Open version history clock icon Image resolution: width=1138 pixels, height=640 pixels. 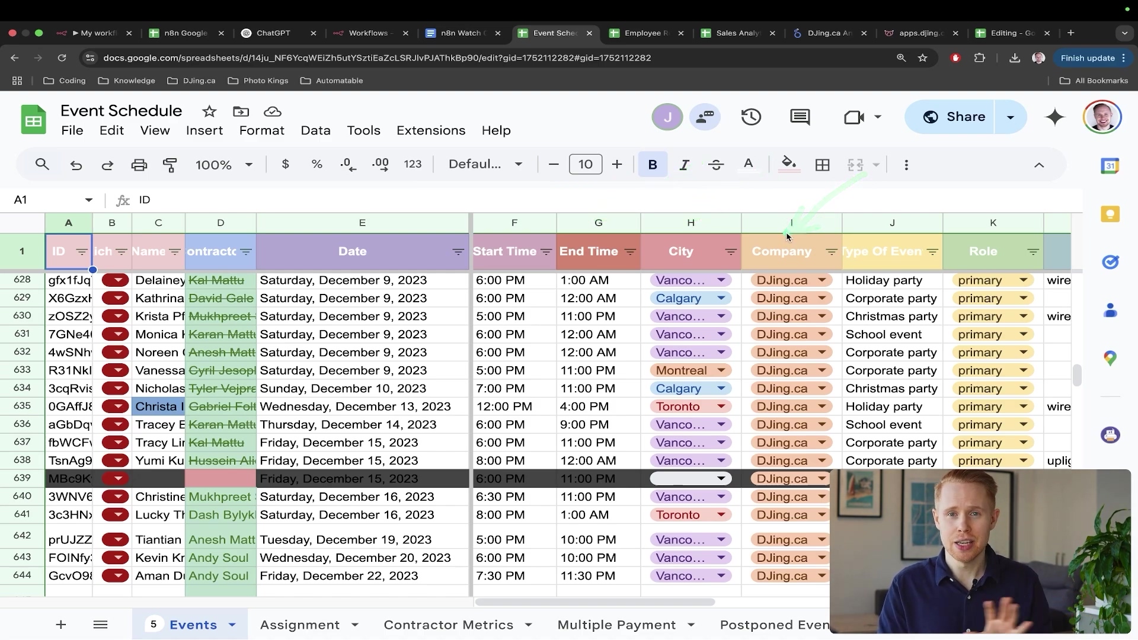[751, 117]
